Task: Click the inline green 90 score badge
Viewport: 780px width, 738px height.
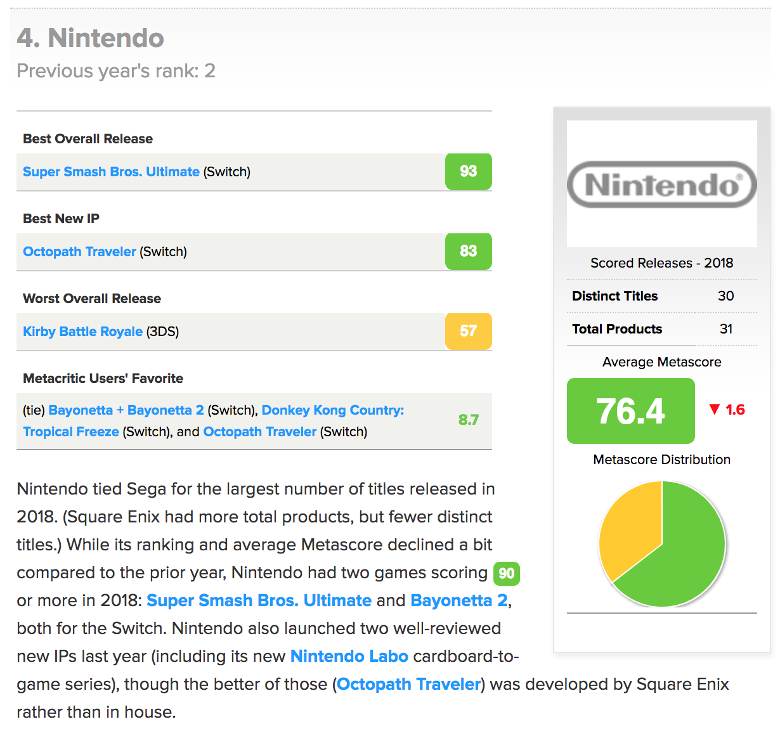Action: pos(506,573)
